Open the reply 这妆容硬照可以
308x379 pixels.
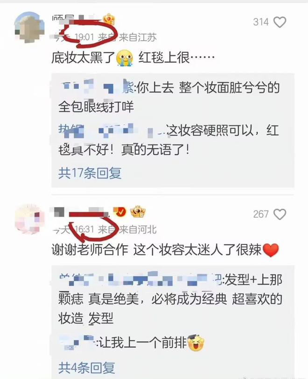[169, 140]
